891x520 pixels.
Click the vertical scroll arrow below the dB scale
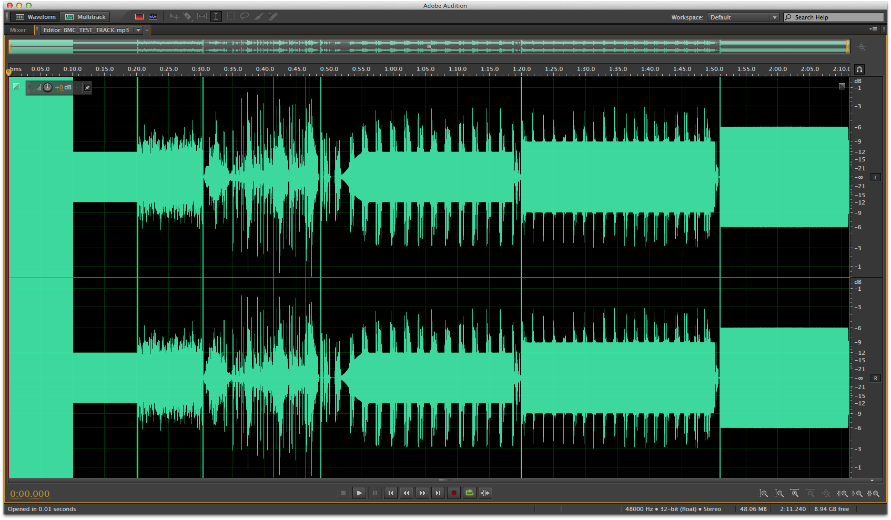point(872,480)
